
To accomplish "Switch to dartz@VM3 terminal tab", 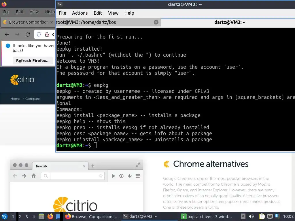I will 228,22.
